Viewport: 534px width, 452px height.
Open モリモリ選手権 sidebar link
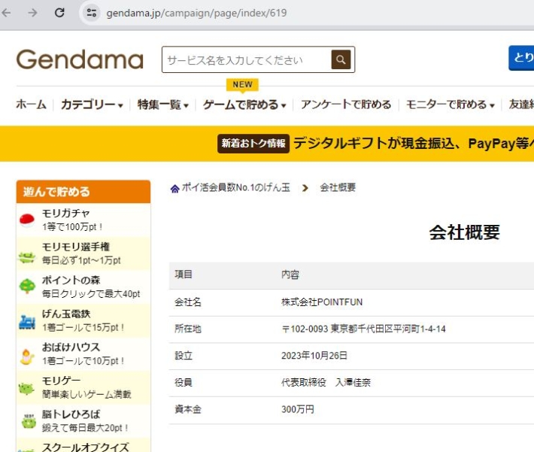[83, 253]
